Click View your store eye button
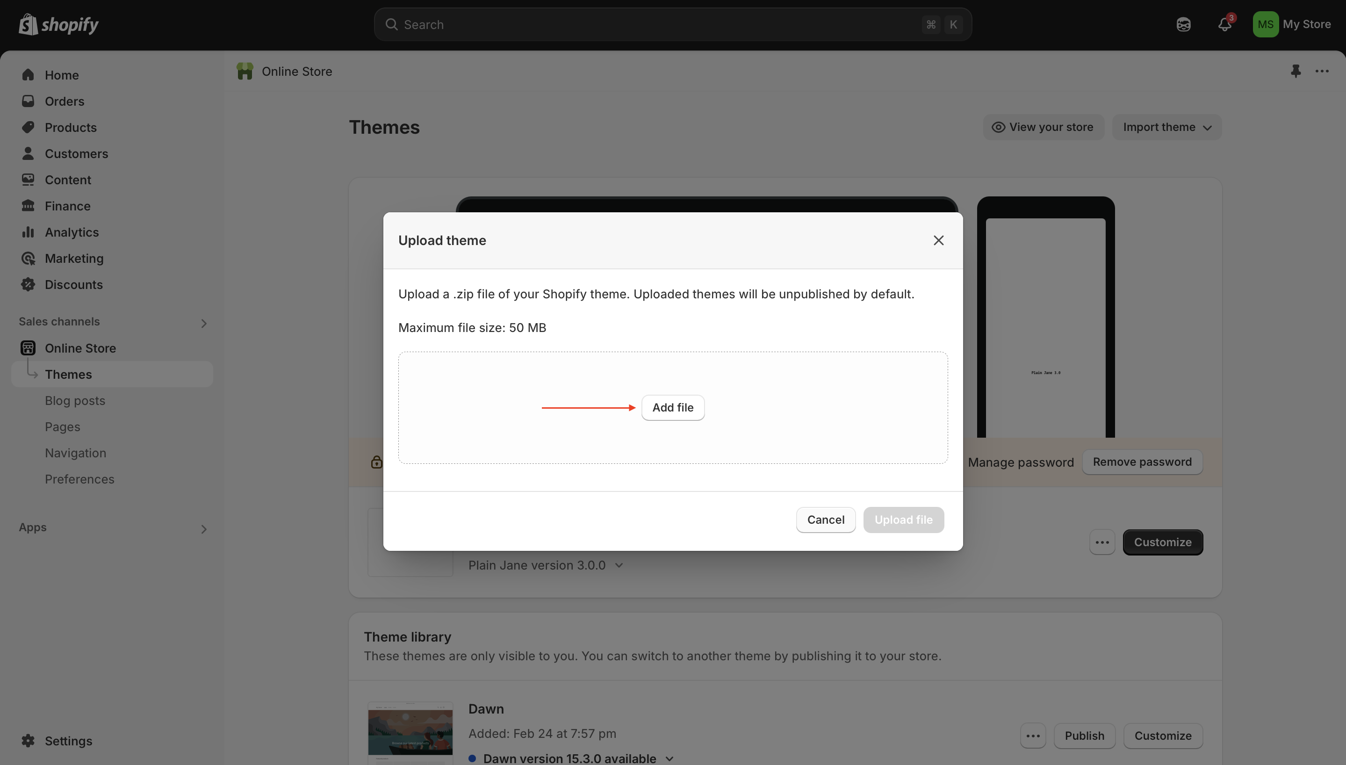Image resolution: width=1346 pixels, height=765 pixels. pos(1043,127)
